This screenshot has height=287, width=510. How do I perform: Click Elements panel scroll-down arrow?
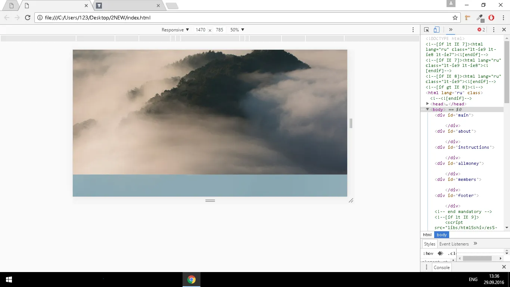click(507, 228)
